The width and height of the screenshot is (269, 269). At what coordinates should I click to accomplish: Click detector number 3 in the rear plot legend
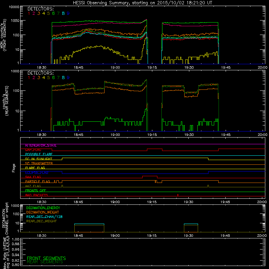click(x=39, y=78)
